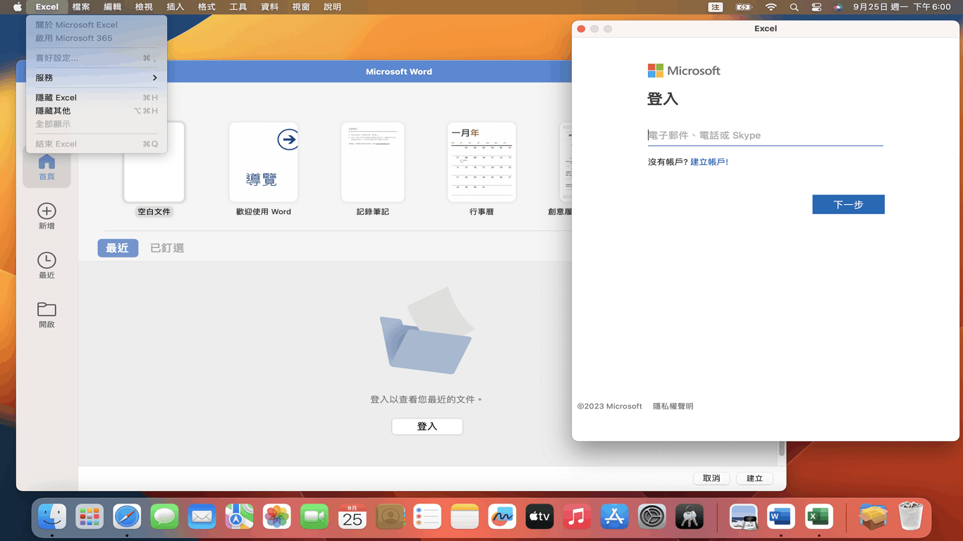This screenshot has width=963, height=541.
Task: Click 最近 clock icon in Word sidebar
Action: pyautogui.click(x=47, y=266)
